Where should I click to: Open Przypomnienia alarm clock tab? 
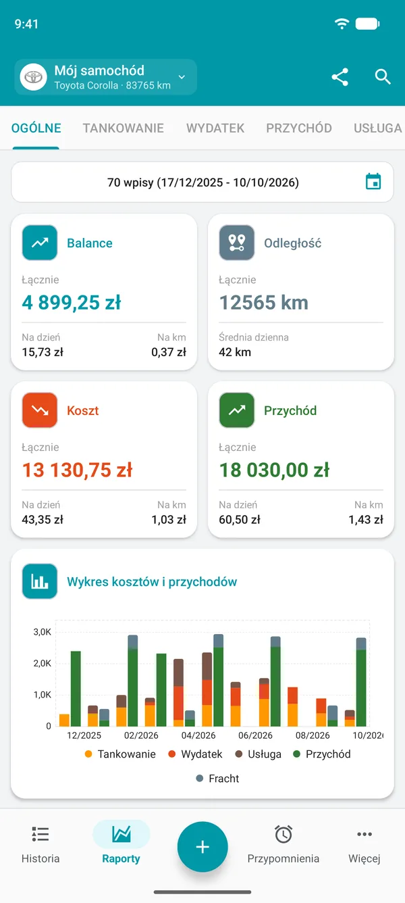coord(283,845)
